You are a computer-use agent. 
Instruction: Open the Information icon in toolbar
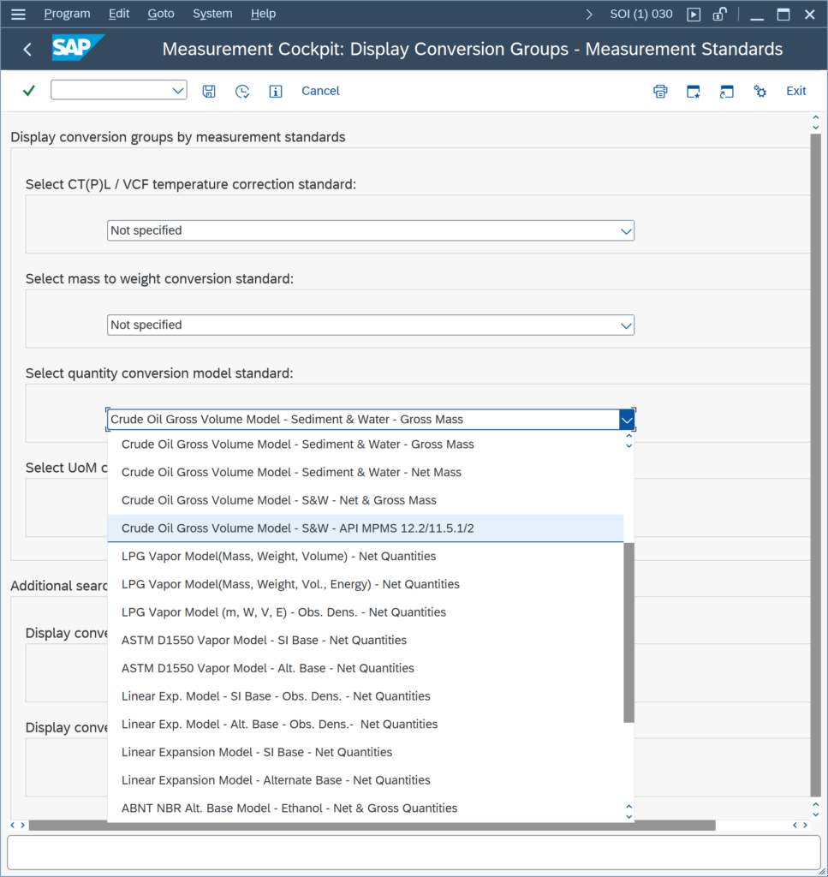coord(276,91)
